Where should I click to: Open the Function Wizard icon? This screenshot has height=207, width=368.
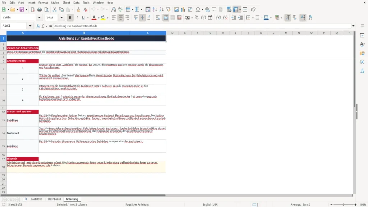tap(38, 26)
